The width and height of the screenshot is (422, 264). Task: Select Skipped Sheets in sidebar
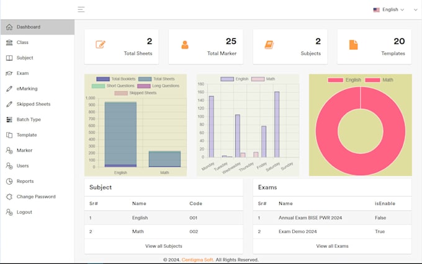coord(37,104)
